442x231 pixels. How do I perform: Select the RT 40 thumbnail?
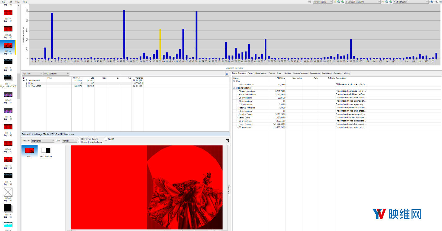pos(8,62)
